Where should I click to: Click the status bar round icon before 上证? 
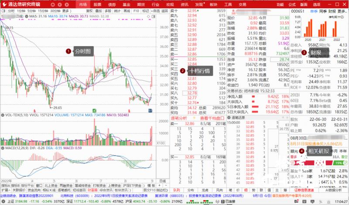coord(3,202)
